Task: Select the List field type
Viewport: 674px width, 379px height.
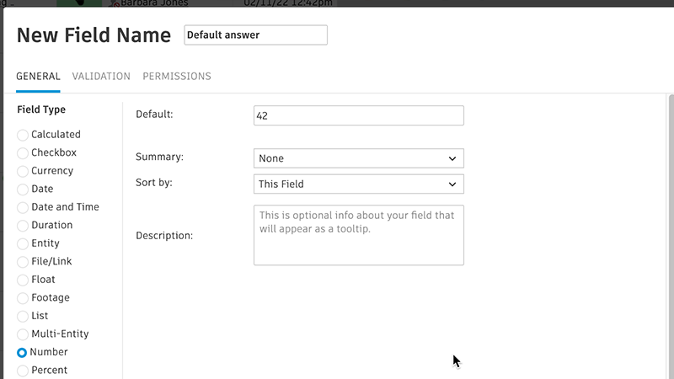Action: (23, 317)
